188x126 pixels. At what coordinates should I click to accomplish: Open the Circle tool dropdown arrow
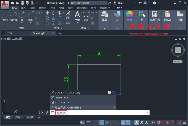[22, 23]
